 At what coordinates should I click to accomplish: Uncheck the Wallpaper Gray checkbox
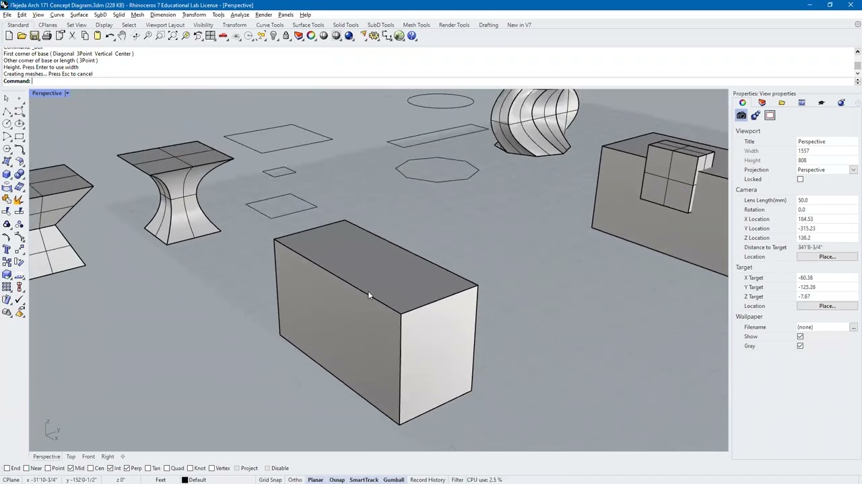pyautogui.click(x=800, y=346)
